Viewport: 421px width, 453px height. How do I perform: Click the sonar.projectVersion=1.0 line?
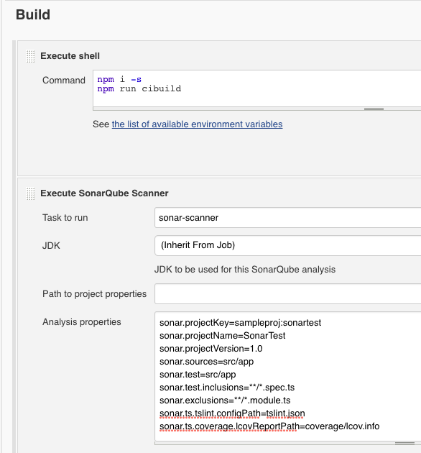coord(210,349)
